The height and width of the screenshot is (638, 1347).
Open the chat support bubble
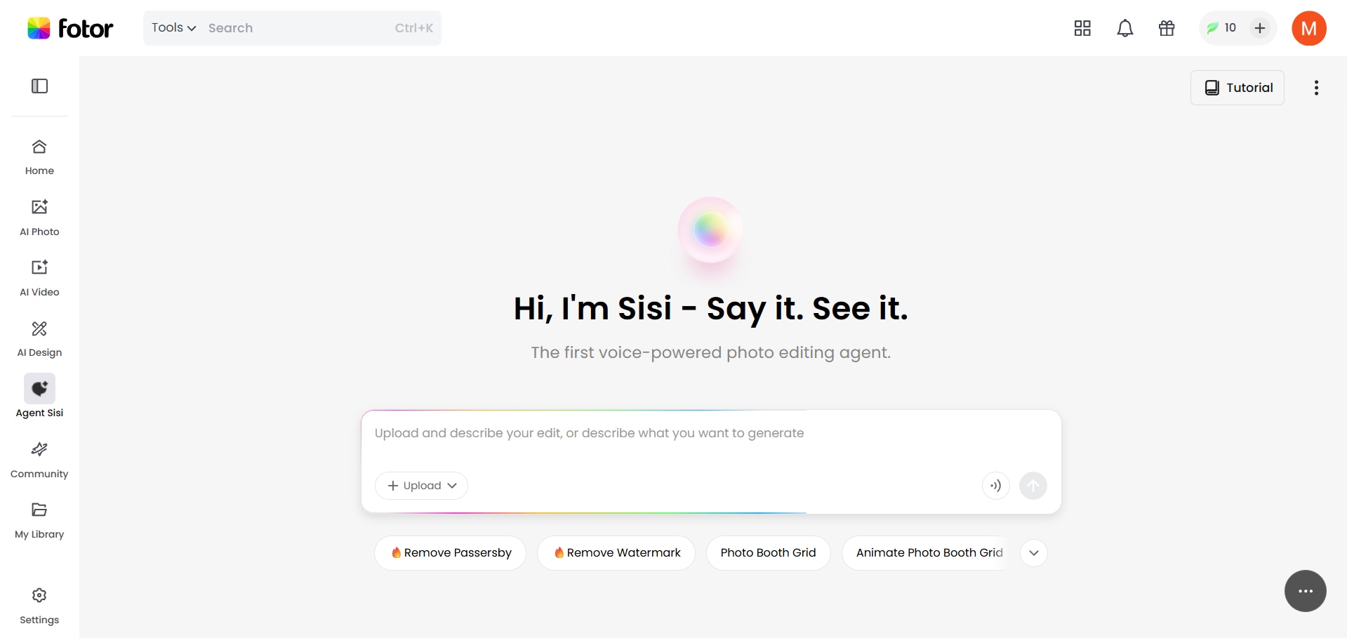pyautogui.click(x=1305, y=591)
